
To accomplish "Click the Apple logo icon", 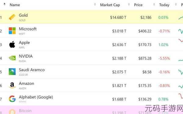I will 12,44.
